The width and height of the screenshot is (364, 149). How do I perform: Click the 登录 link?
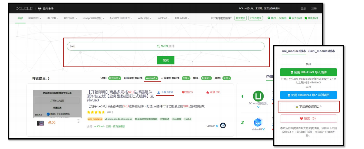point(303,9)
